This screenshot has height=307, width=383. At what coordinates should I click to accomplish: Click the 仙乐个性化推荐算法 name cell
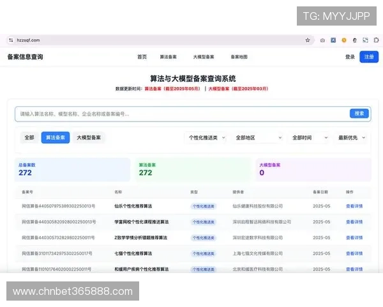click(133, 206)
